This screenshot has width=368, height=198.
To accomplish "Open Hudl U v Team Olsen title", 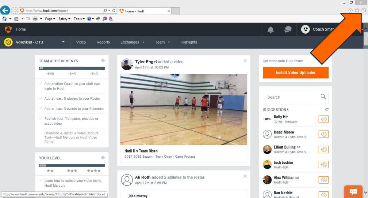I will (141, 151).
